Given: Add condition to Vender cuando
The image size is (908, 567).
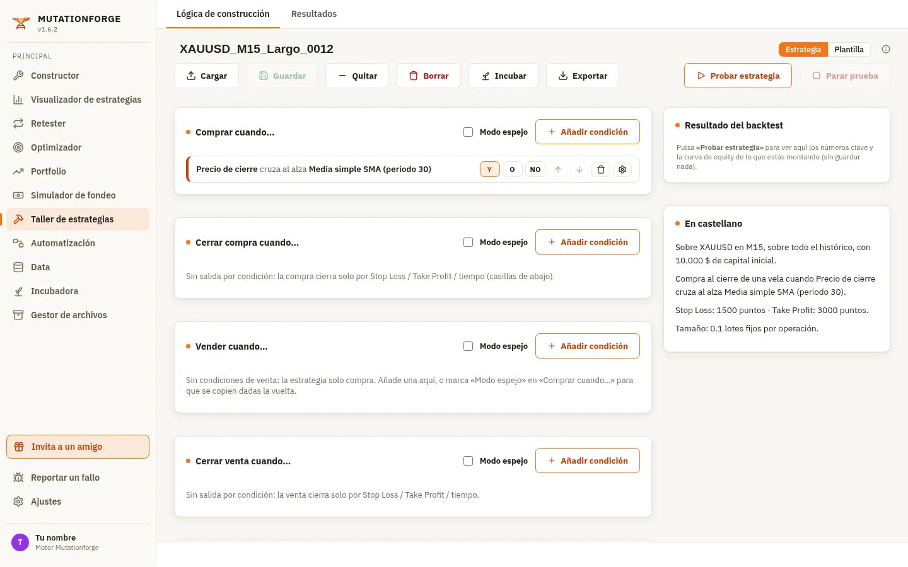Looking at the screenshot, I should (x=588, y=346).
